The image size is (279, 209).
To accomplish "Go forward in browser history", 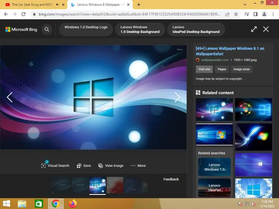I will (x=15, y=14).
